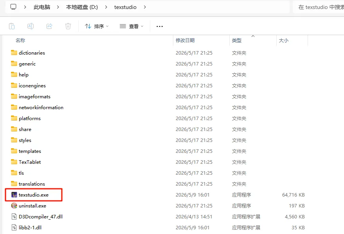Click the libb2-1.dll file icon

[14, 227]
